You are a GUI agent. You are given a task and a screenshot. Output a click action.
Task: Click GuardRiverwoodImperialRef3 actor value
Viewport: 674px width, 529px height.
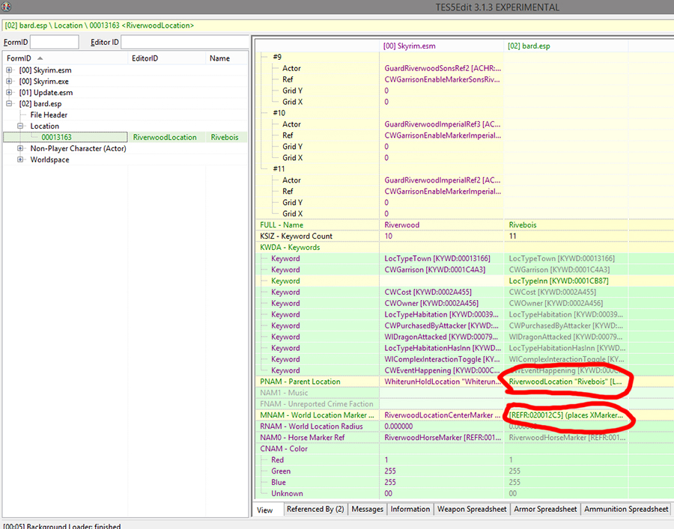click(443, 124)
